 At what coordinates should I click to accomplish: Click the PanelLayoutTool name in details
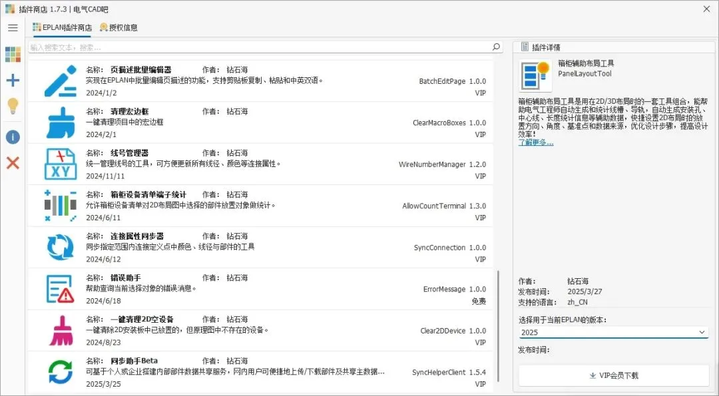(x=585, y=74)
